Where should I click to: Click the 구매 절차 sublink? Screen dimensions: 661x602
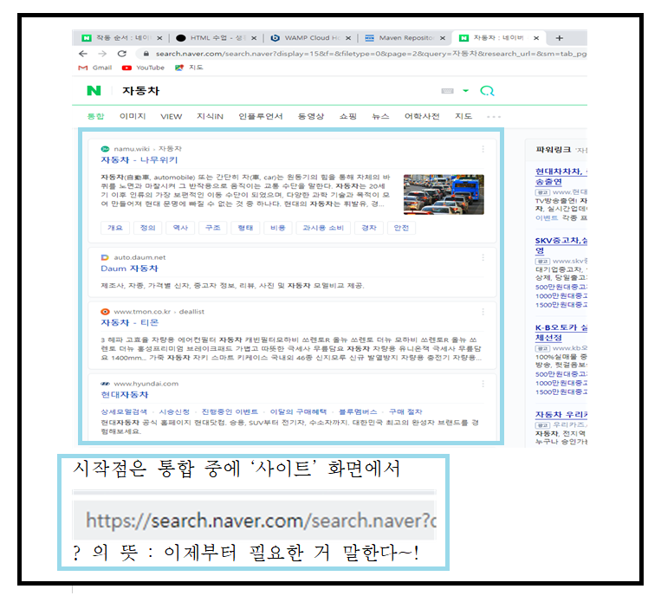coord(405,412)
